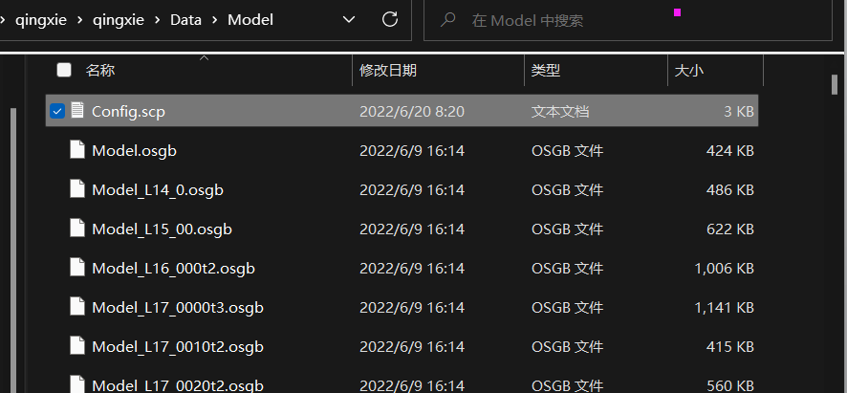Select the Model_L17_0000t3.osgb file

[178, 307]
